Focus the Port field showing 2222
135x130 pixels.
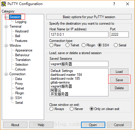119,35
